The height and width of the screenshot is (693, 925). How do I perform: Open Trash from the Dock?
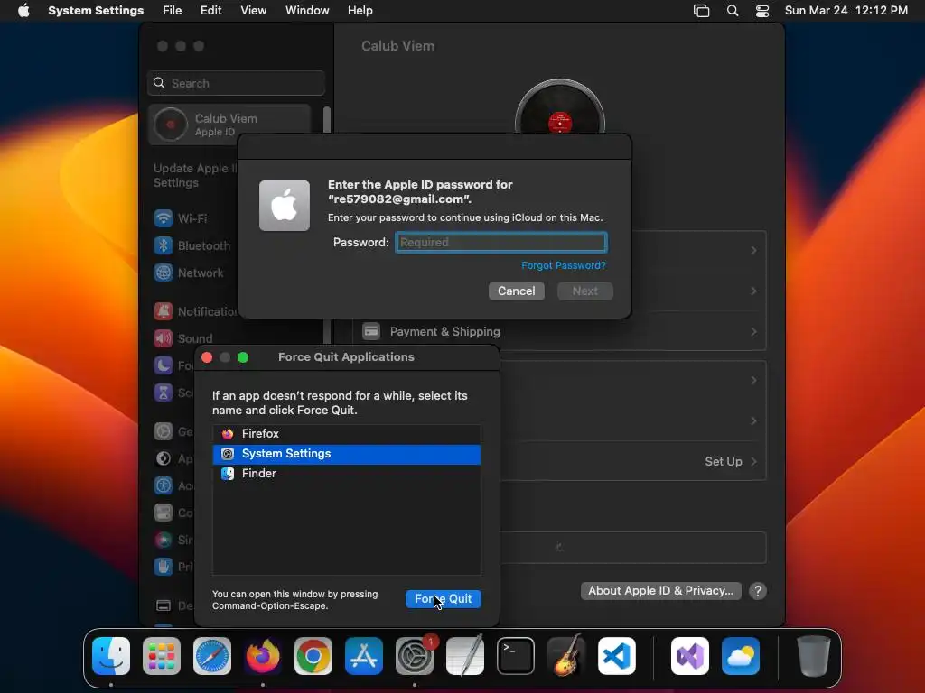coord(814,656)
